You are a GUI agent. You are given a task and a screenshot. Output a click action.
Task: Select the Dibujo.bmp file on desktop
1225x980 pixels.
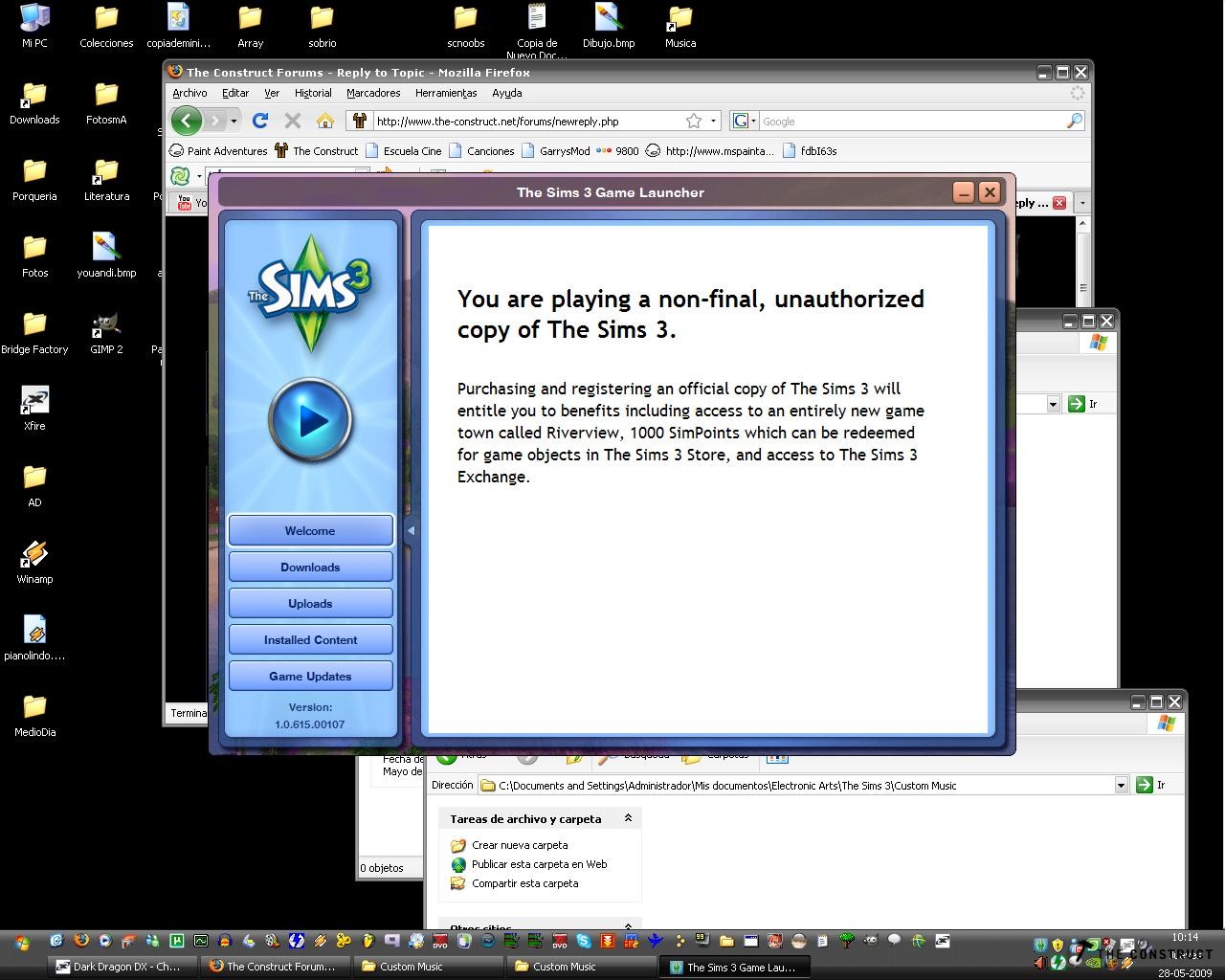coord(609,26)
